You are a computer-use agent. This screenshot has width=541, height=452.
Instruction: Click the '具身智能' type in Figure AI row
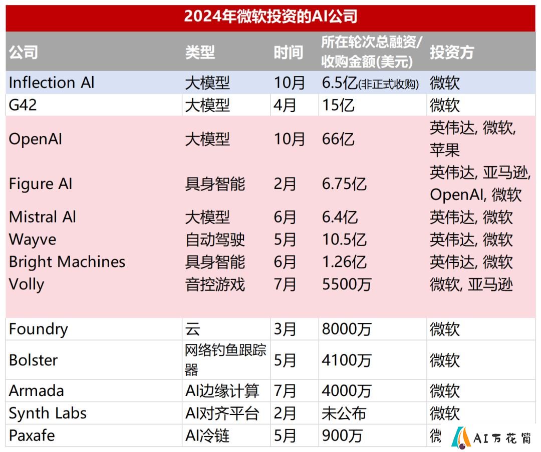point(215,183)
